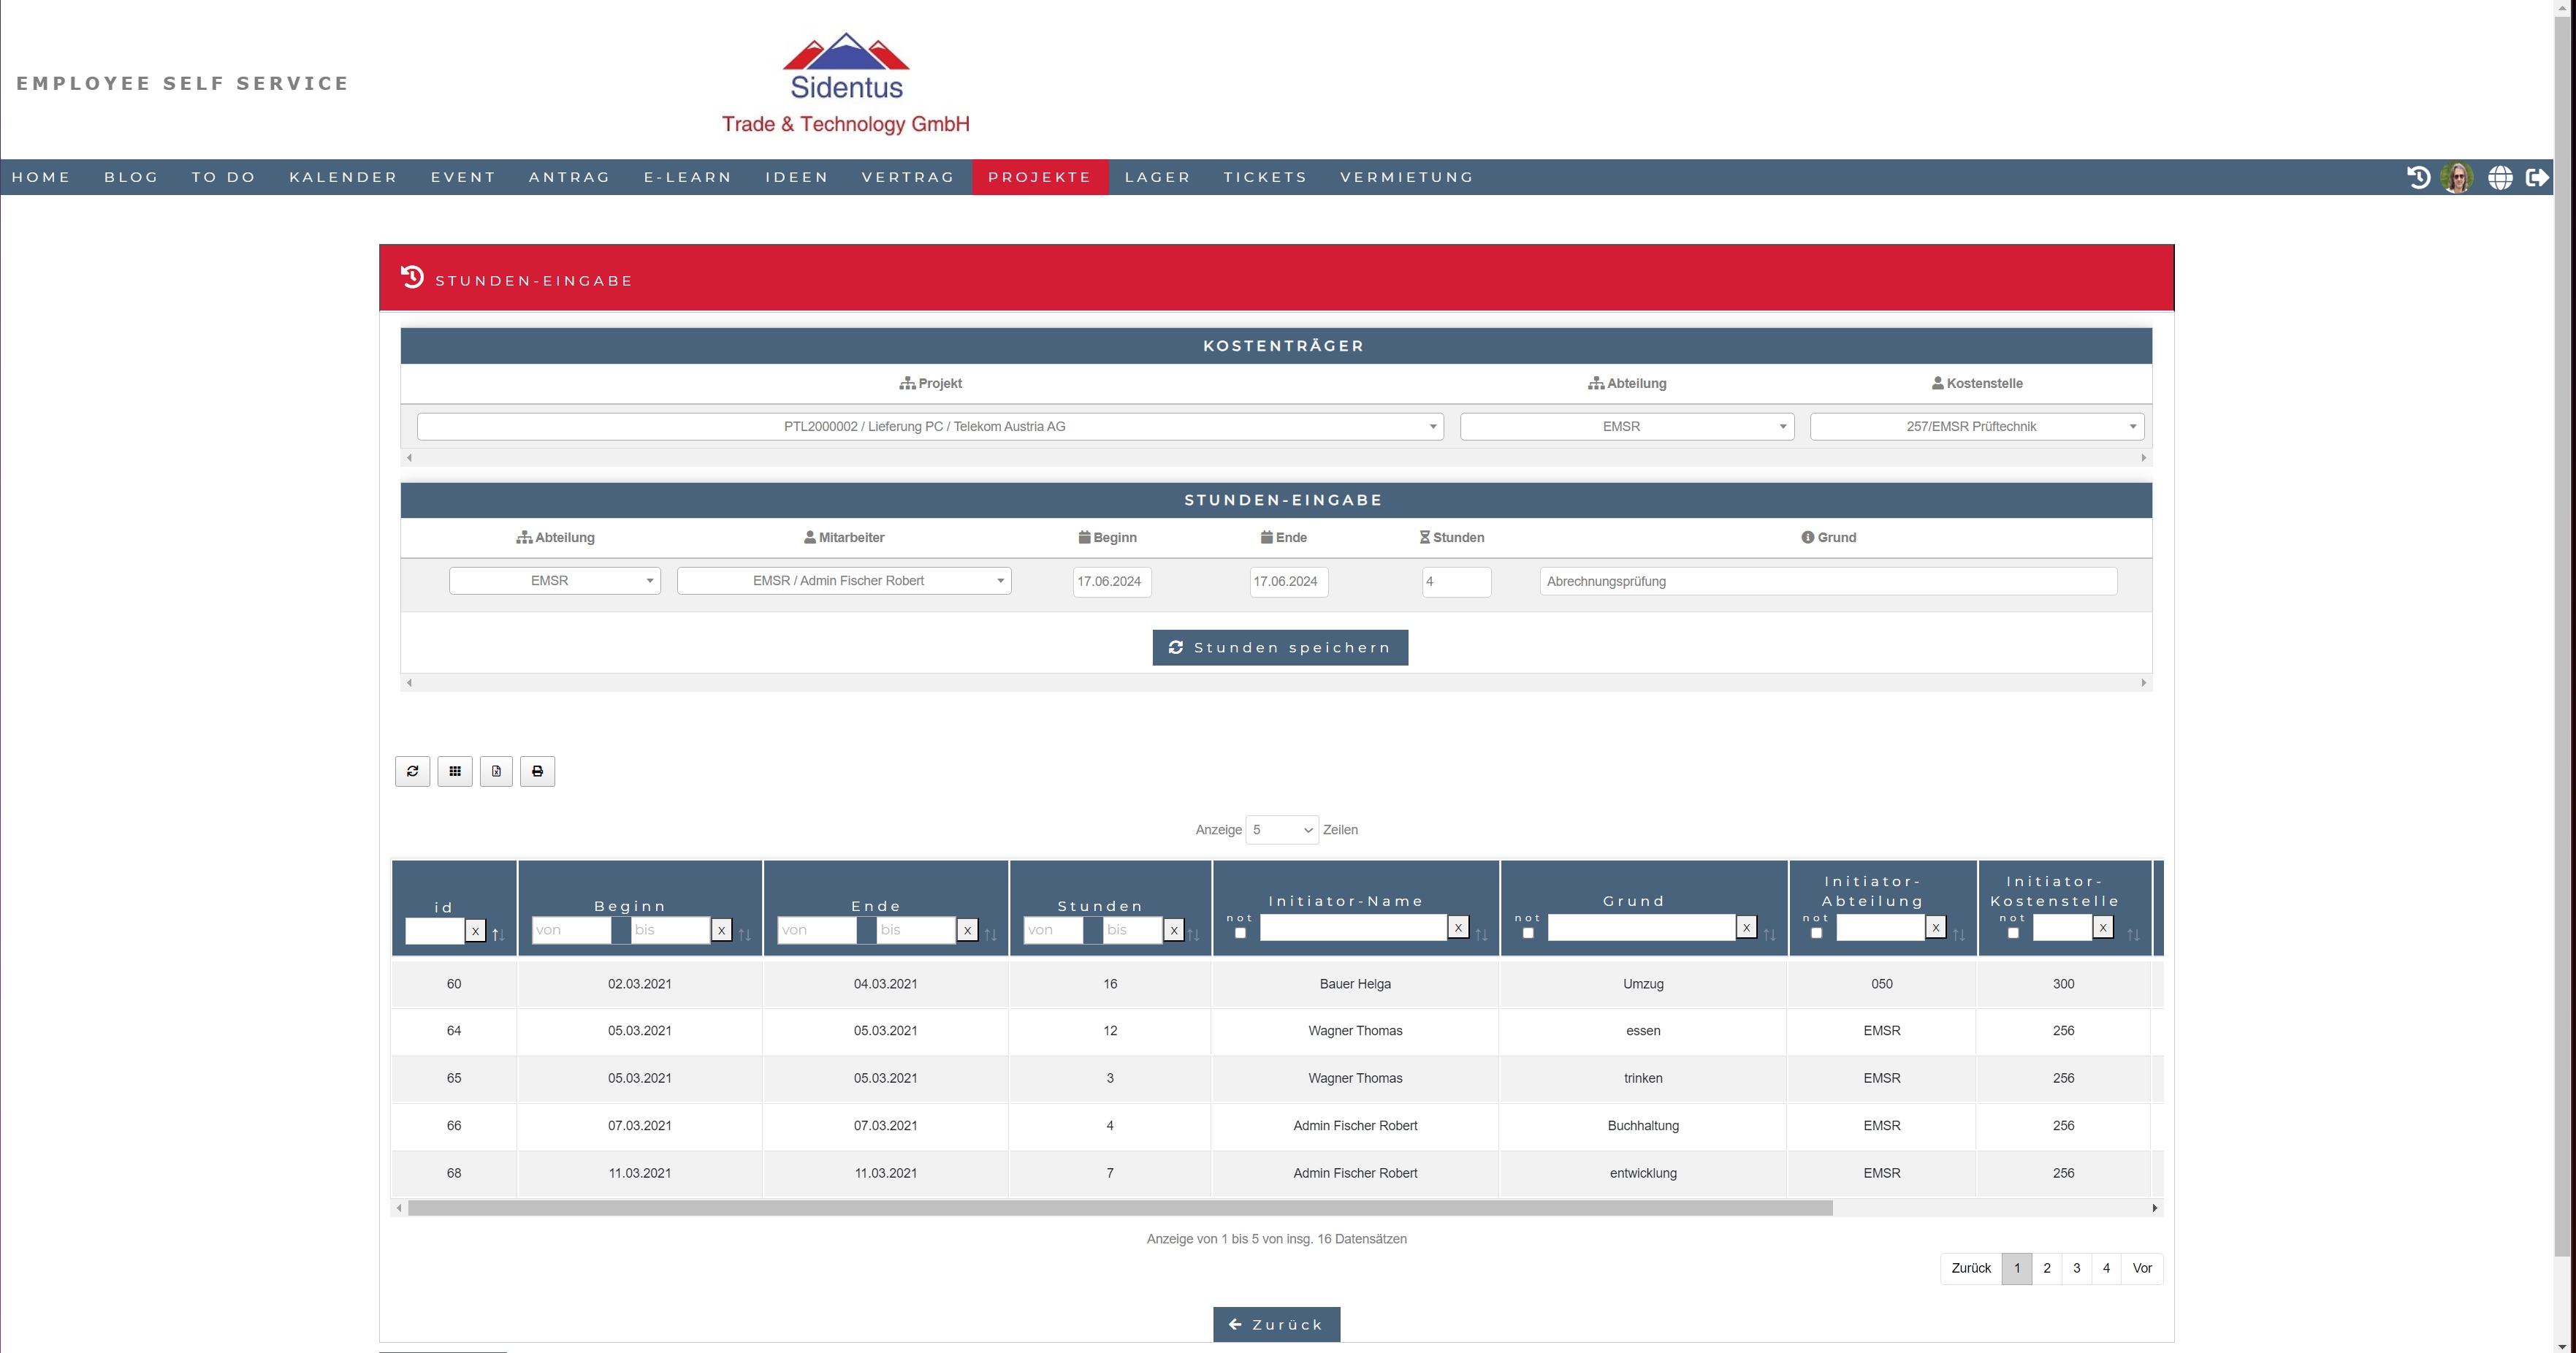
Task: Click the column visibility grid icon
Action: (x=455, y=771)
